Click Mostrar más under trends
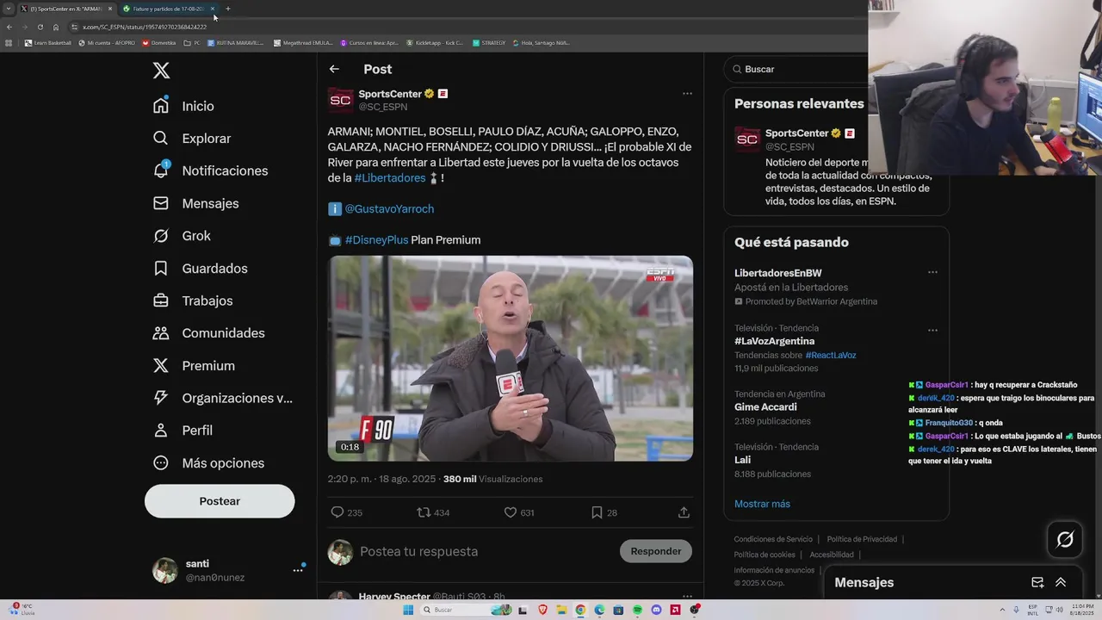 pos(762,504)
